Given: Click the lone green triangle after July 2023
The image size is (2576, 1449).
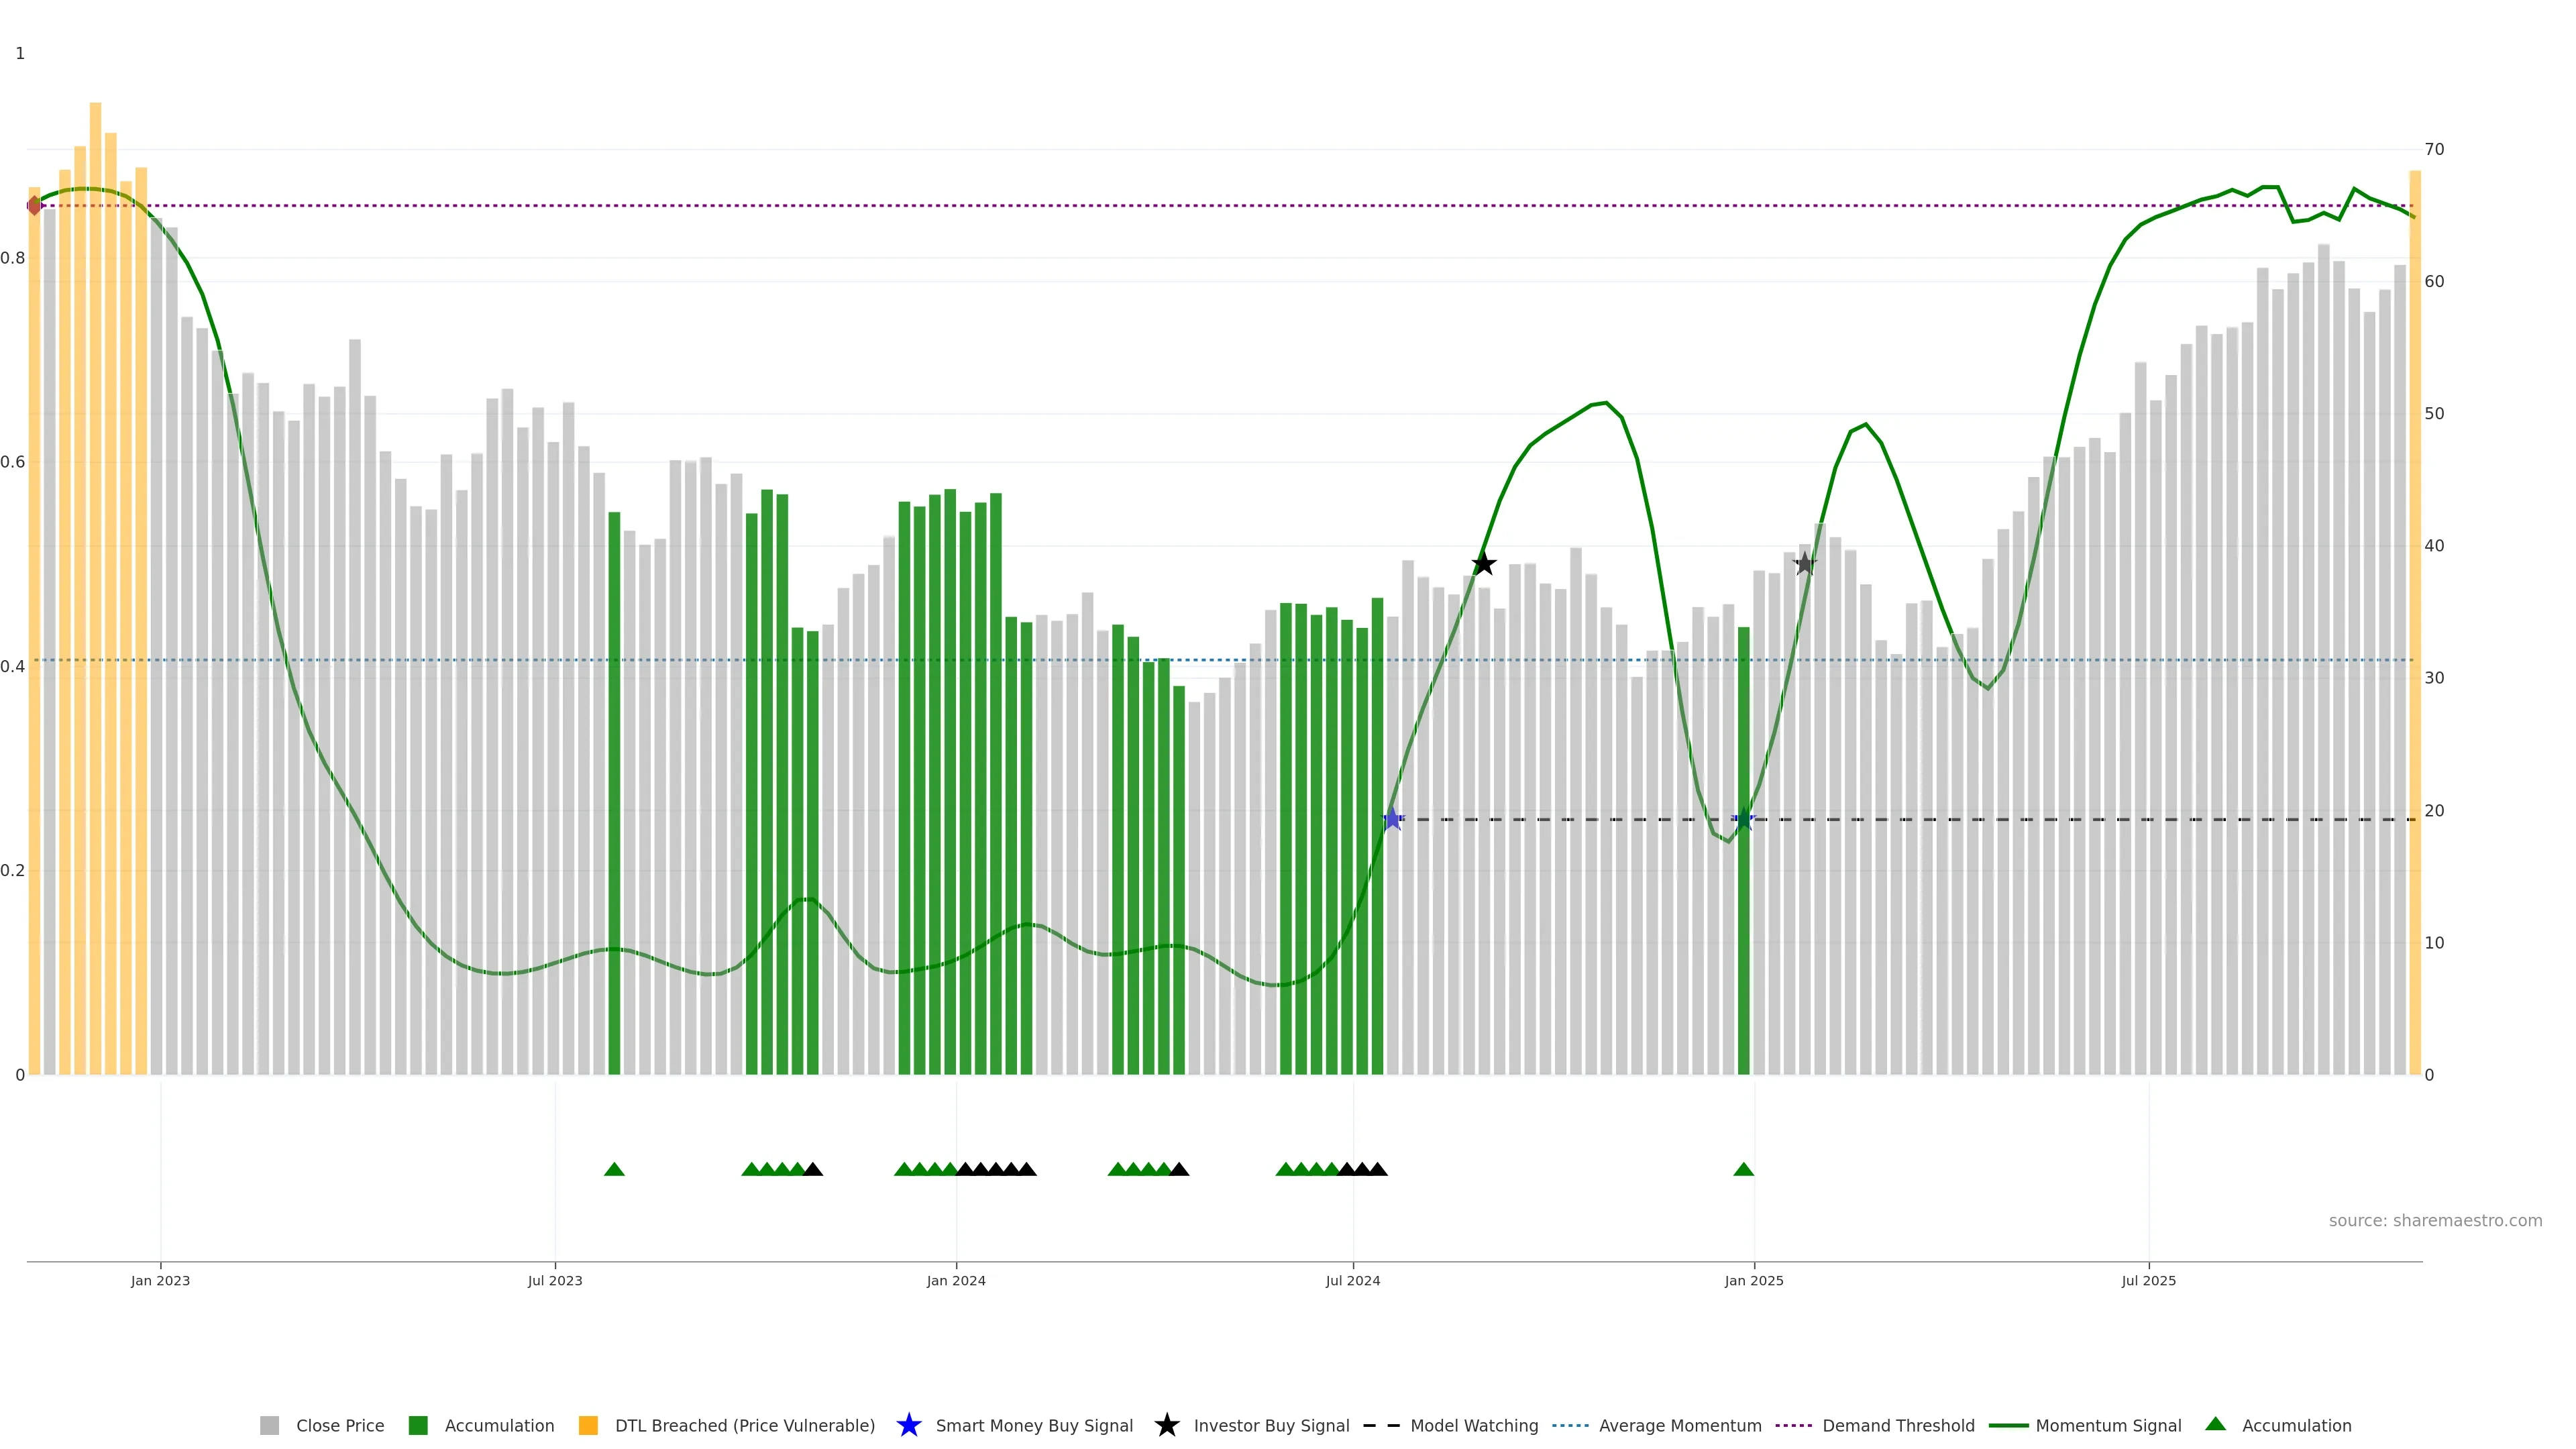Looking at the screenshot, I should point(614,1169).
